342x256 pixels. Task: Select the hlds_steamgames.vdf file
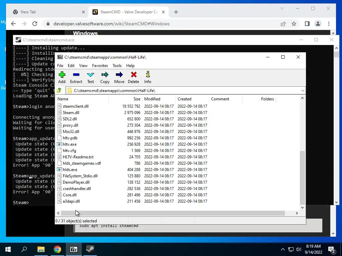click(x=81, y=163)
